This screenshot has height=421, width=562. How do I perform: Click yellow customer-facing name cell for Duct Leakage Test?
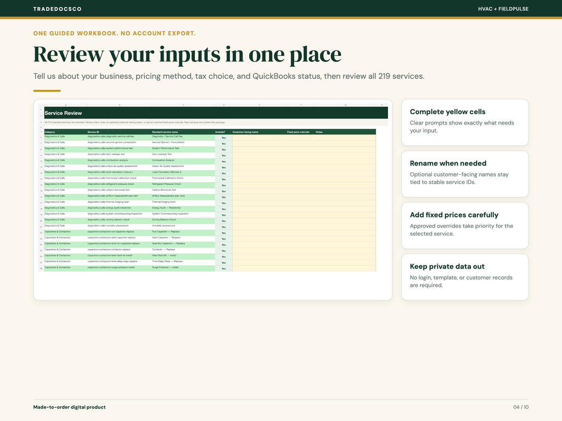click(260, 155)
